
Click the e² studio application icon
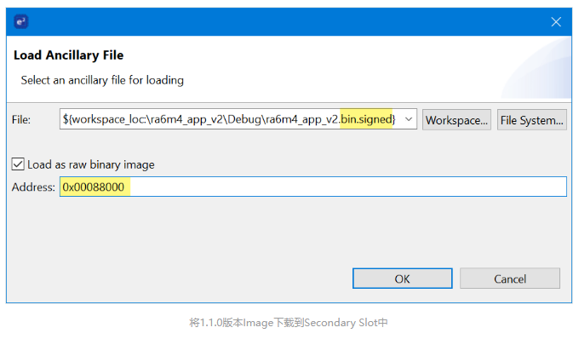[21, 21]
